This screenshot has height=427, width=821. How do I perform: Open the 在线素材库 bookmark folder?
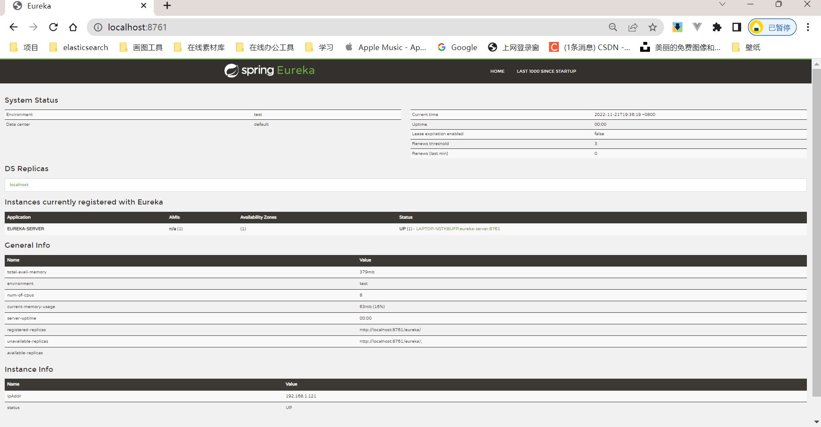coord(200,47)
